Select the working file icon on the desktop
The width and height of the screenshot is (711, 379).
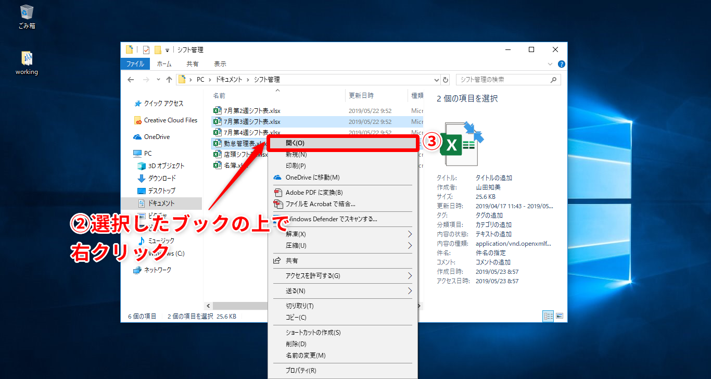click(x=27, y=63)
